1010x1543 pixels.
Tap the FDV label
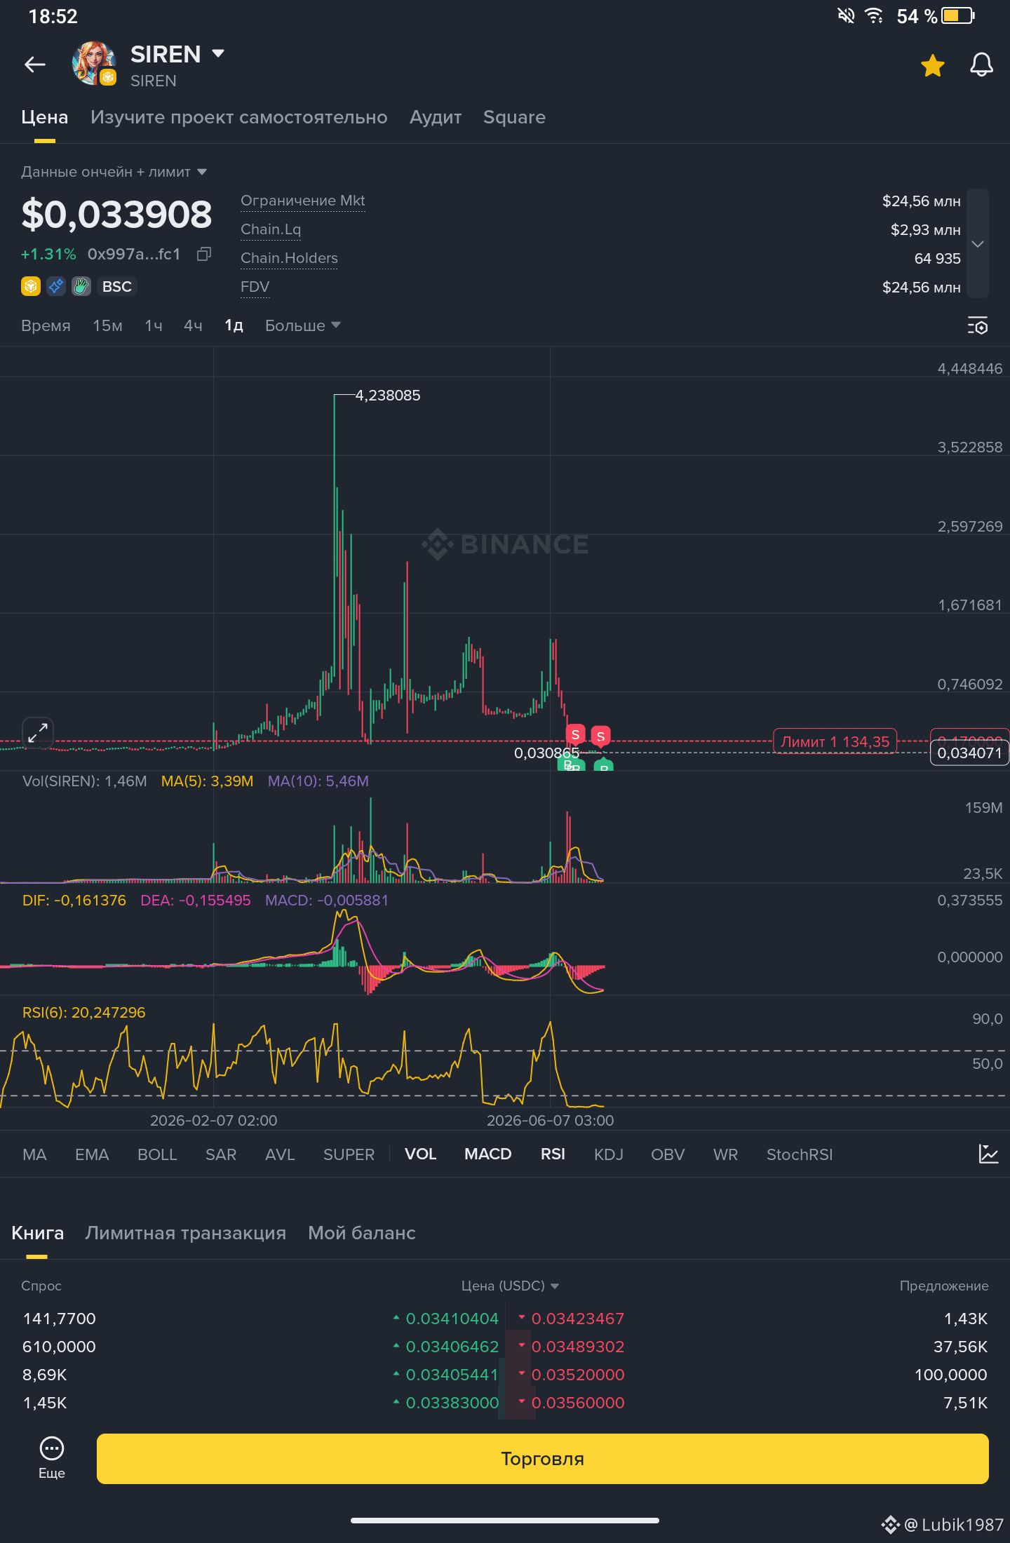pyautogui.click(x=255, y=287)
